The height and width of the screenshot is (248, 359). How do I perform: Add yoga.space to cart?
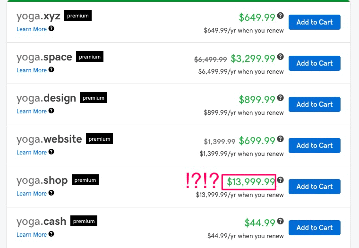314,63
